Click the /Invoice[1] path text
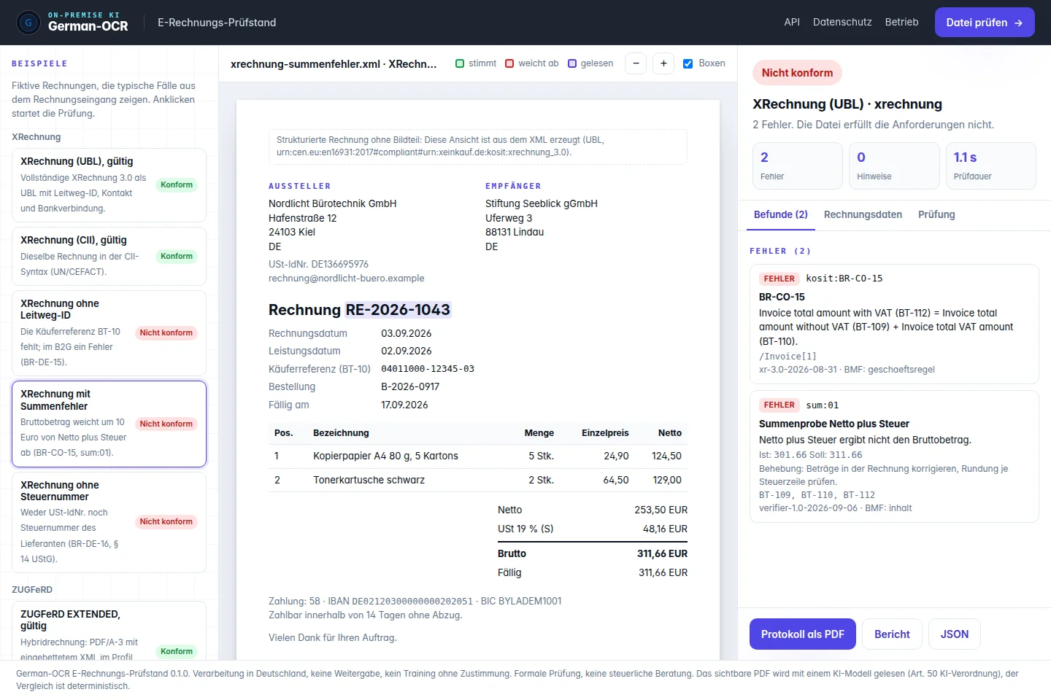 tap(788, 357)
